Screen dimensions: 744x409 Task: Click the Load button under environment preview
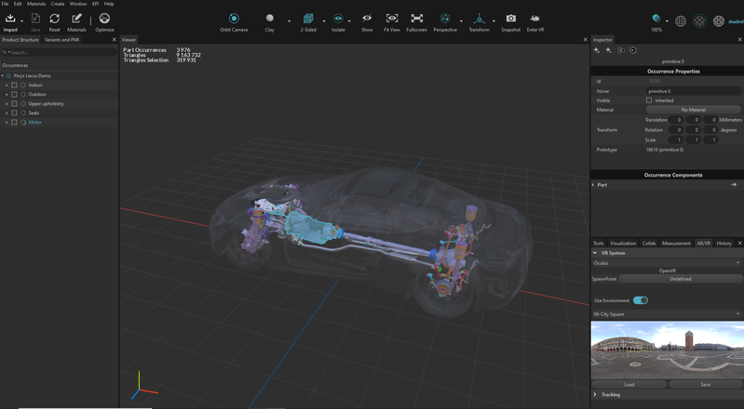coord(629,384)
